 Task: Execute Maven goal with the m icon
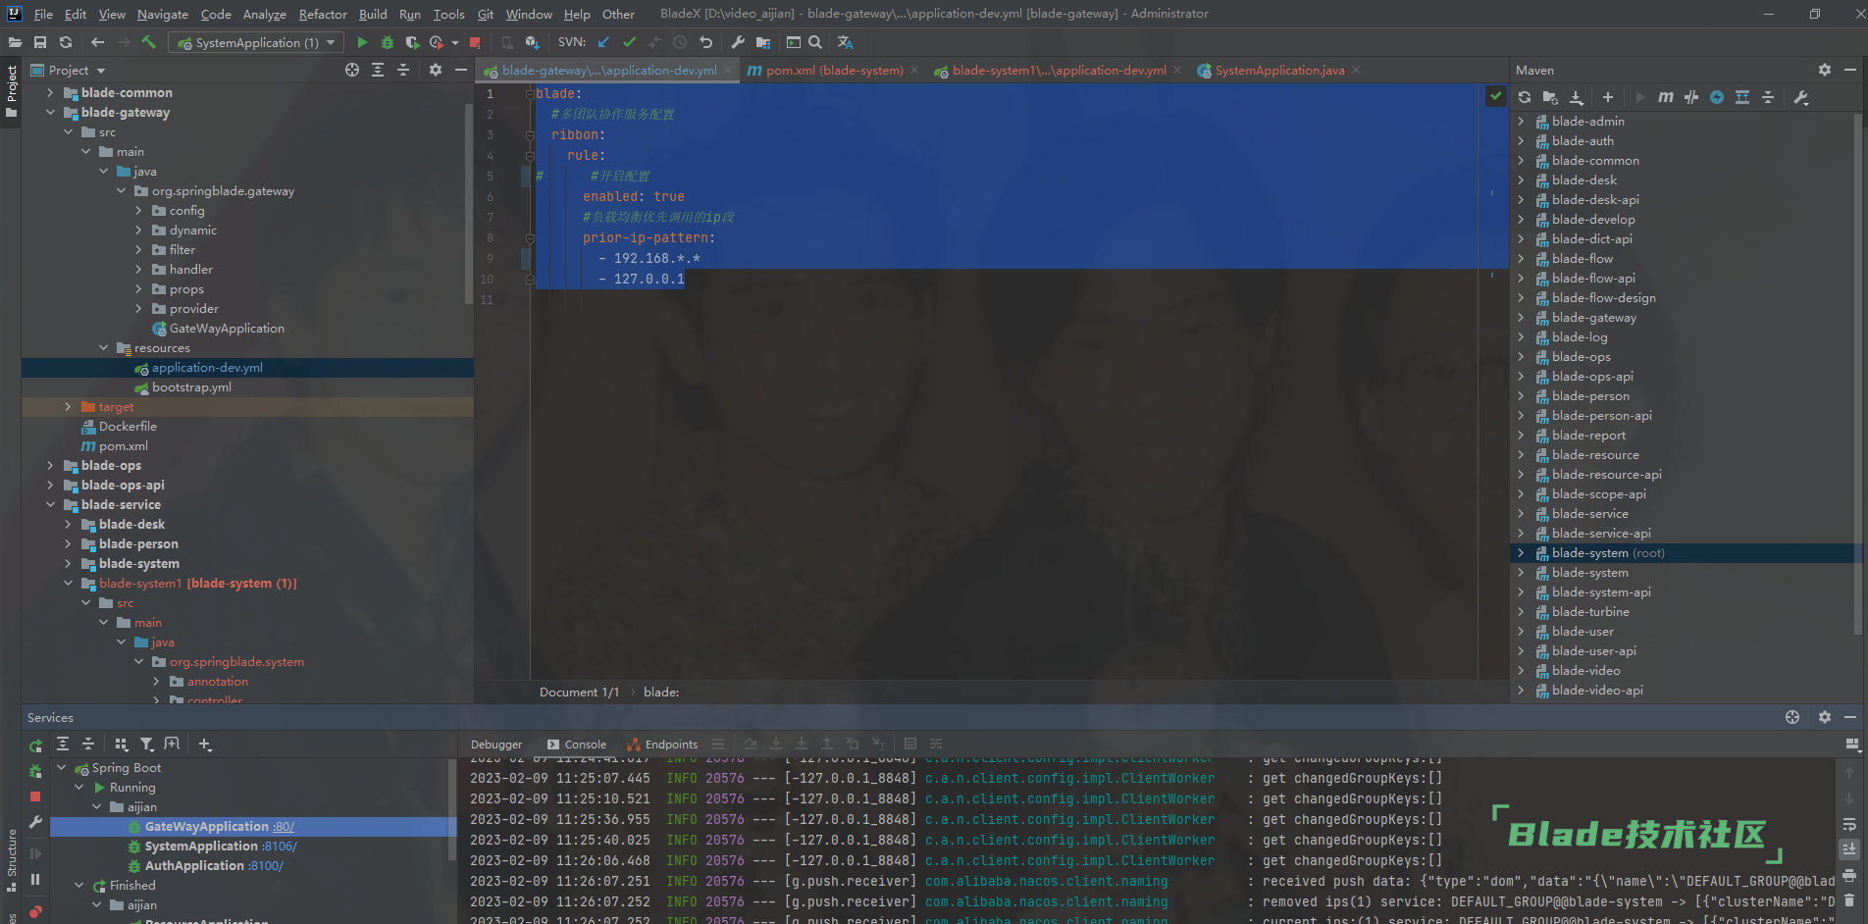pyautogui.click(x=1666, y=97)
